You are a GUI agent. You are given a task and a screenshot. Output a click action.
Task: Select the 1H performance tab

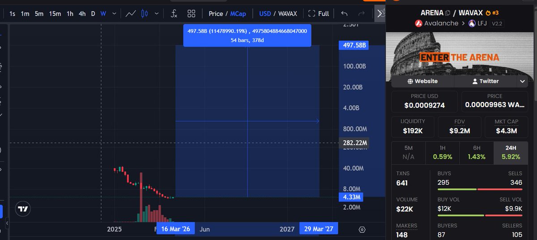click(443, 152)
